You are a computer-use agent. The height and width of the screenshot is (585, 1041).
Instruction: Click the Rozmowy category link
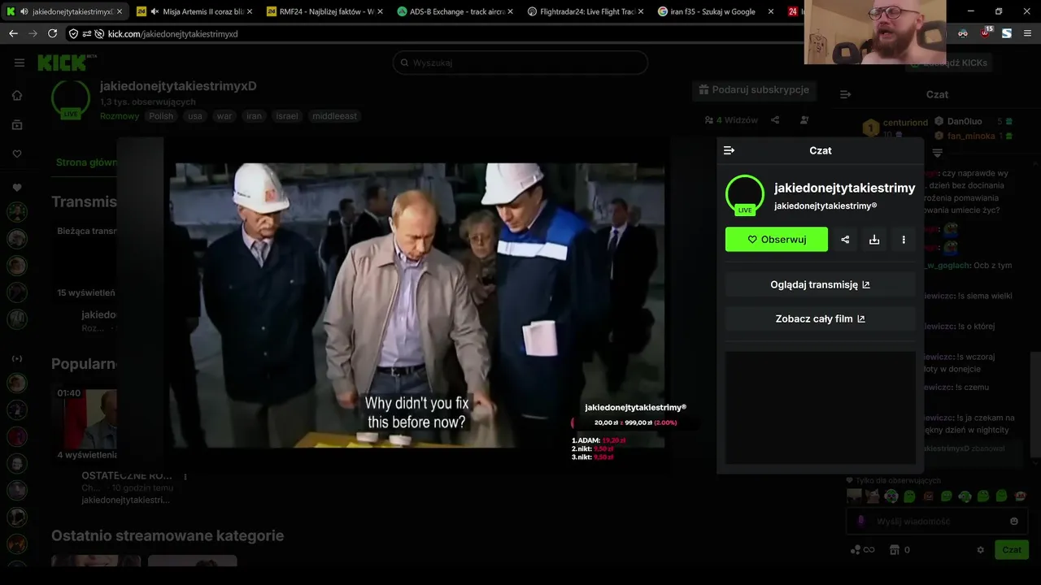pos(120,116)
